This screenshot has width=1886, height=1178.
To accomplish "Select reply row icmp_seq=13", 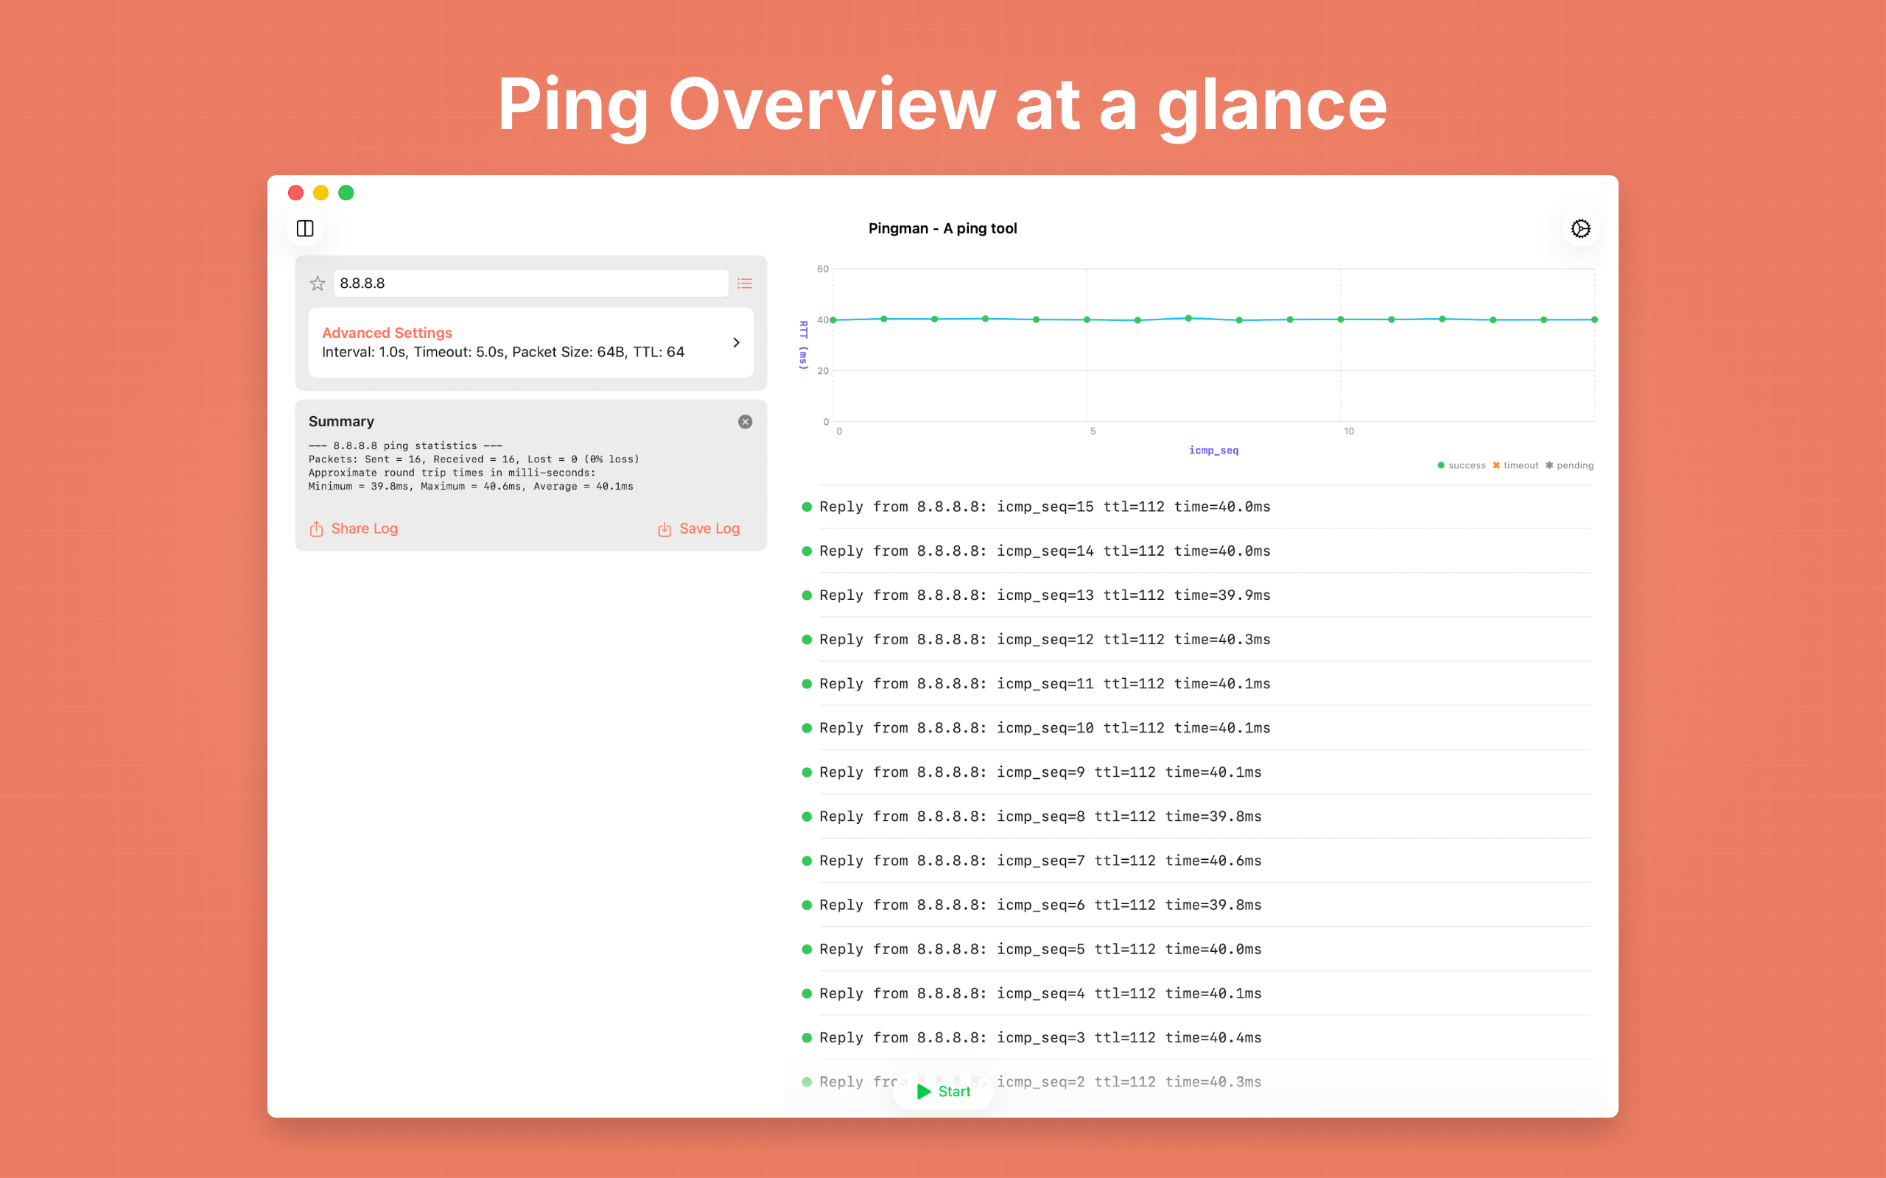I will pos(1196,595).
